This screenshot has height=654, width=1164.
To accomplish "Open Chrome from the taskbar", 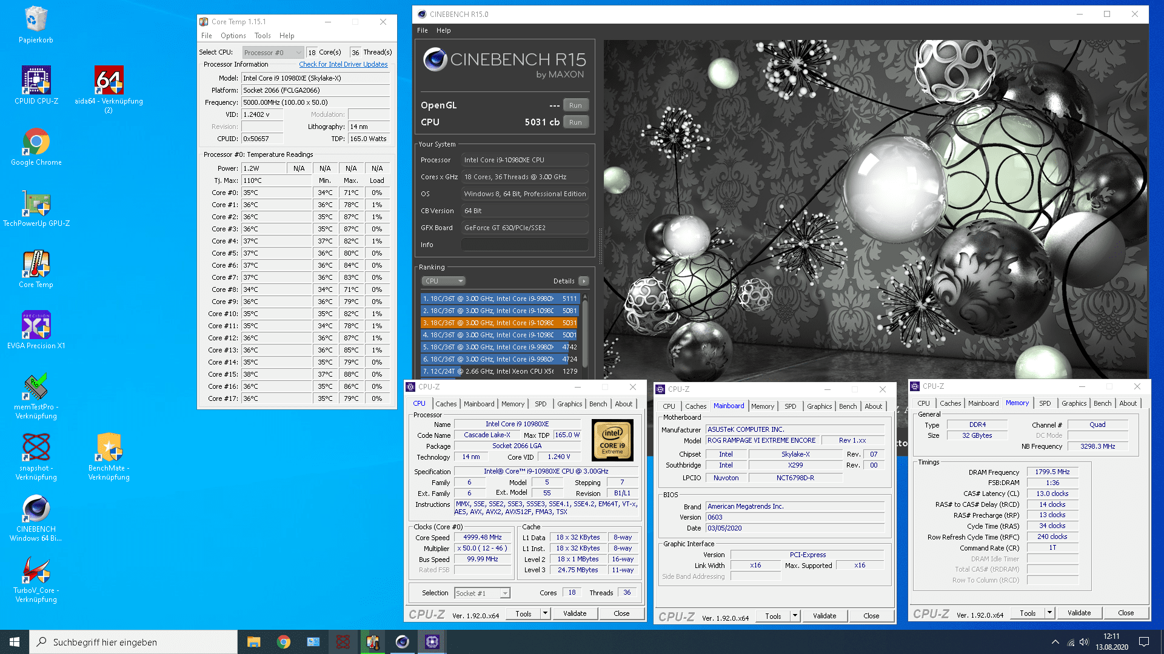I will point(283,642).
